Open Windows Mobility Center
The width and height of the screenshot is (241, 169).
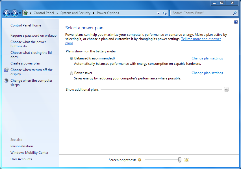tap(29, 153)
